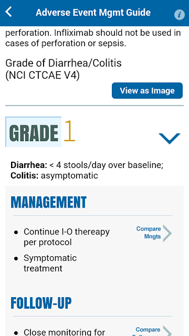
Task: Collapse the Grade 1 section chevron
Action: 170,139
